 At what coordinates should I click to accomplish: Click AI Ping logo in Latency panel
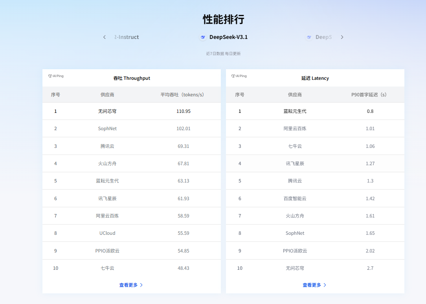tap(239, 76)
